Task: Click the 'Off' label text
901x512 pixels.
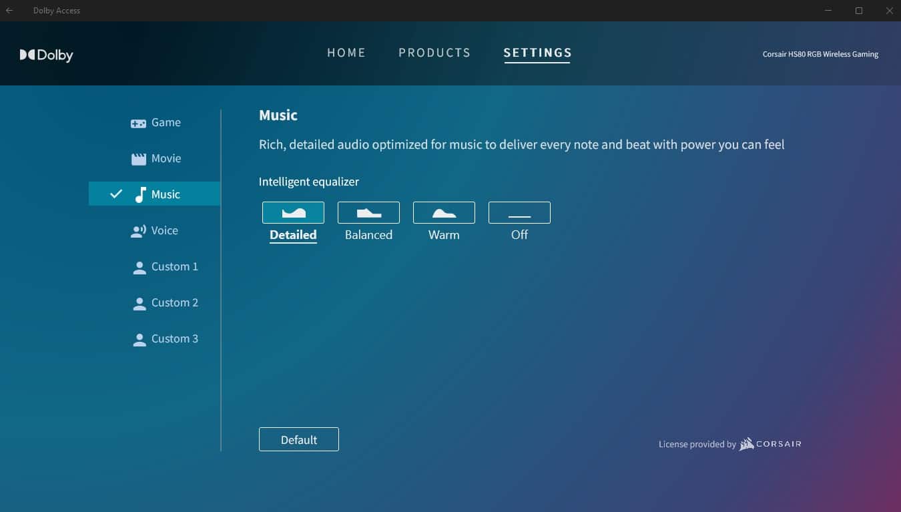Action: [519, 235]
